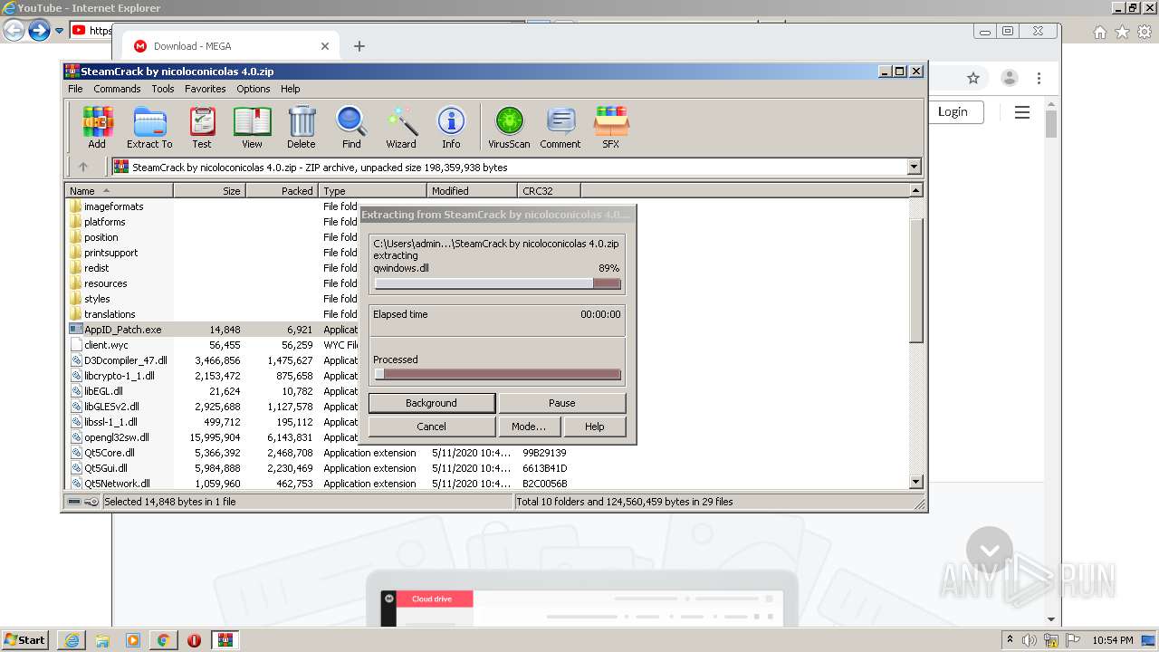Viewport: 1159px width, 652px height.
Task: Select the printsupport folder
Action: click(110, 253)
